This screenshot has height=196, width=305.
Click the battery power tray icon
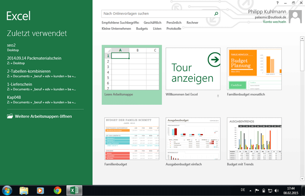263,191
